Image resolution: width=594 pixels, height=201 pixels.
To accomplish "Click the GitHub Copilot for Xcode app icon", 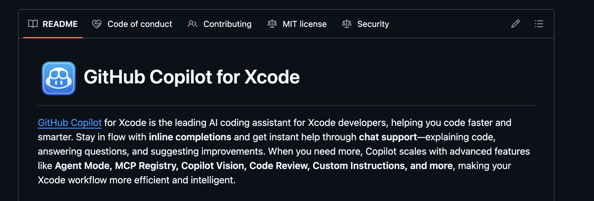I will pyautogui.click(x=58, y=78).
